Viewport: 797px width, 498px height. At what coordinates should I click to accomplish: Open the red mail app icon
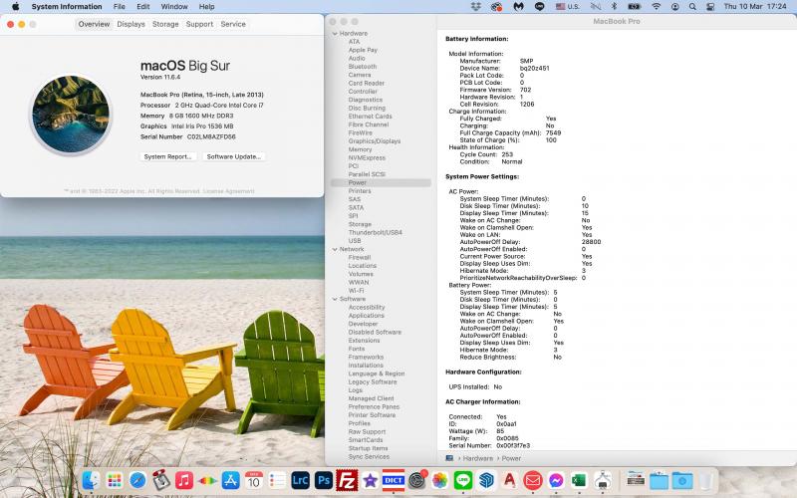pos(533,480)
